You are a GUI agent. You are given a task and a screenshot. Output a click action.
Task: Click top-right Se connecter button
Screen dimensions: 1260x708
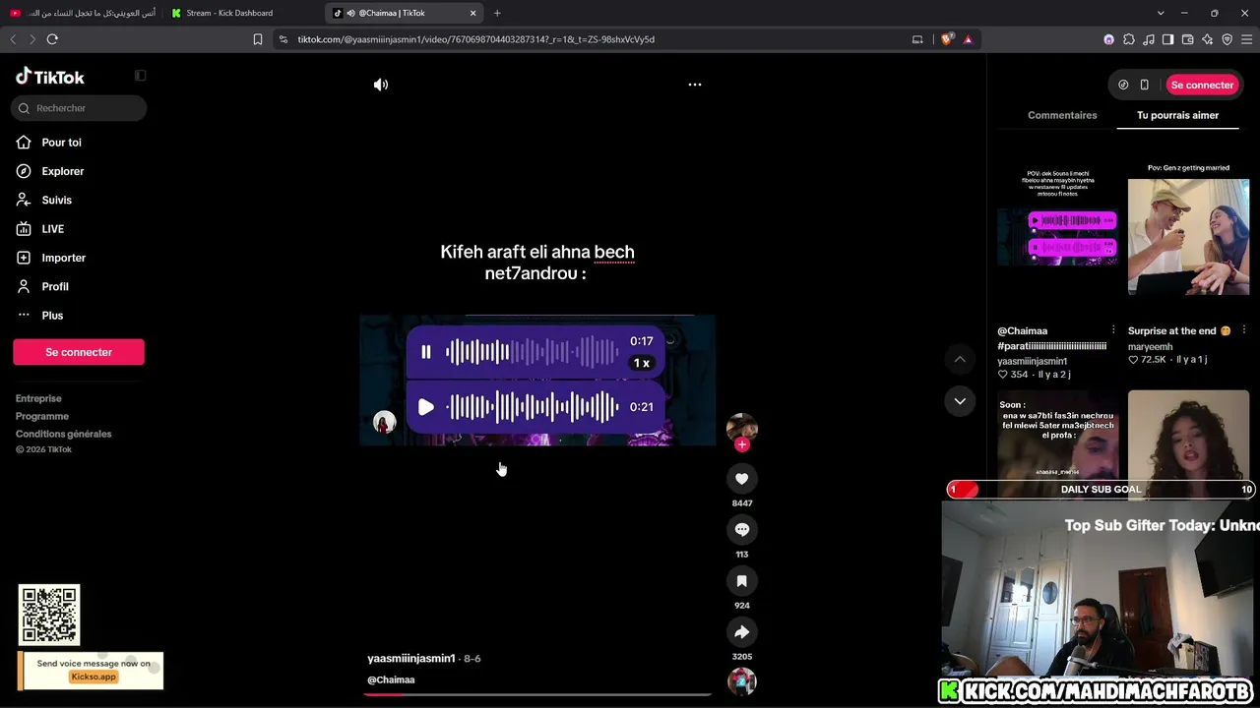click(x=1202, y=85)
